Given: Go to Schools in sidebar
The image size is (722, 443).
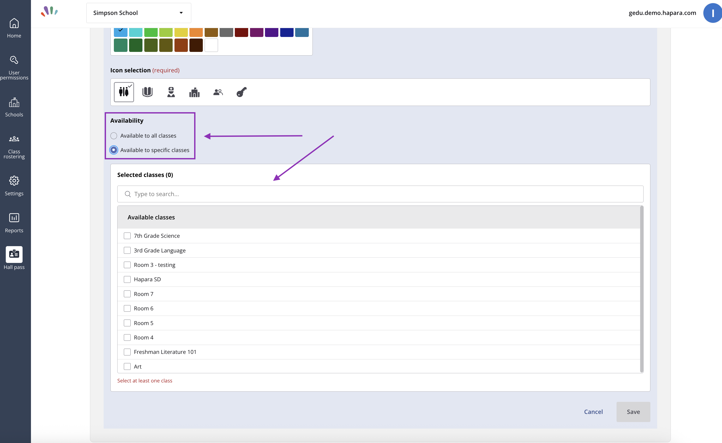Looking at the screenshot, I should click(14, 107).
